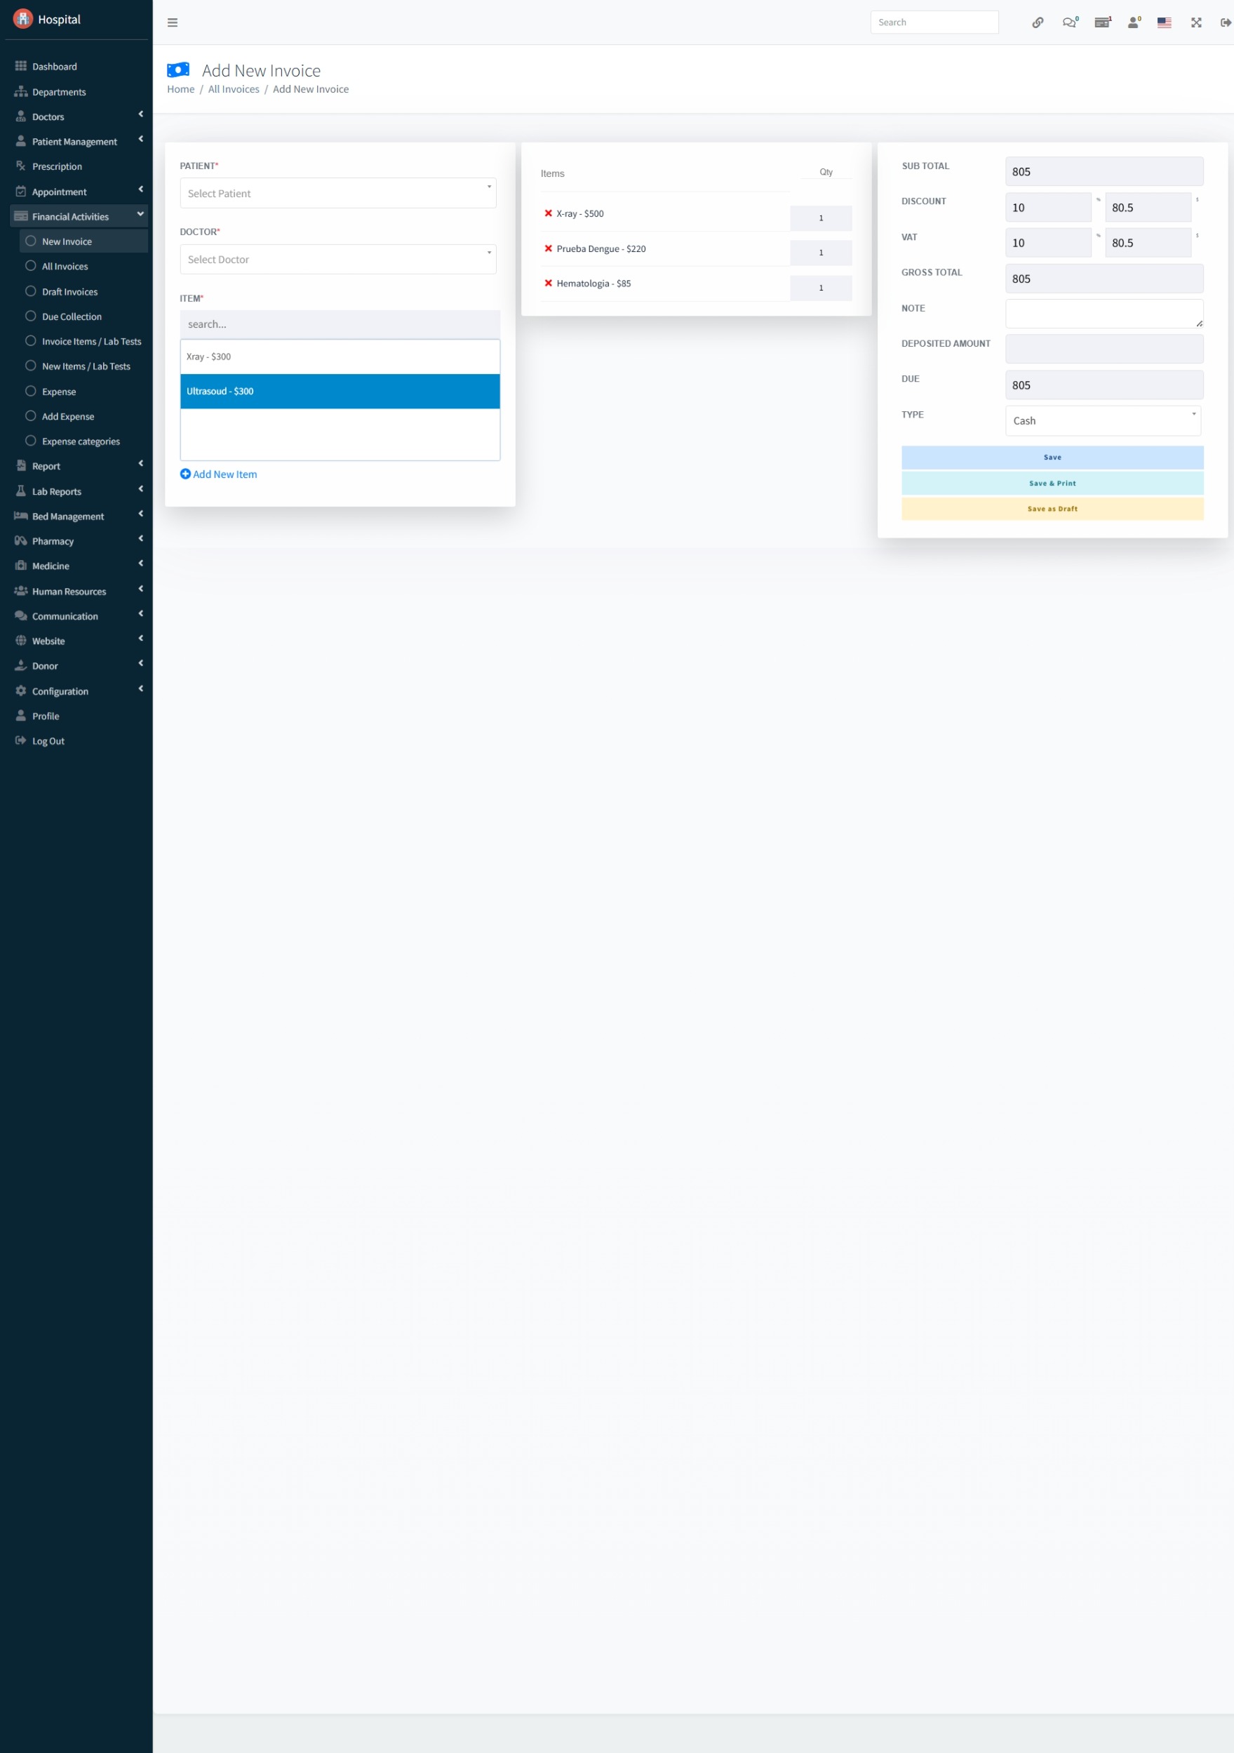
Task: Select New Invoice submenu item
Action: pos(84,241)
